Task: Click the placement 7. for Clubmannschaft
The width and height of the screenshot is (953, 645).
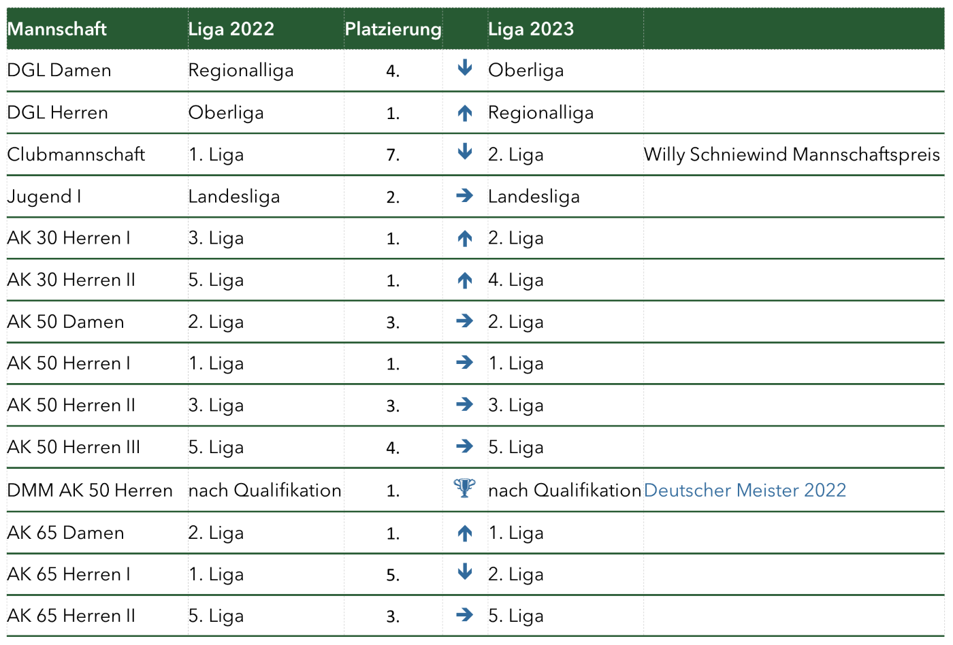Action: 393,155
